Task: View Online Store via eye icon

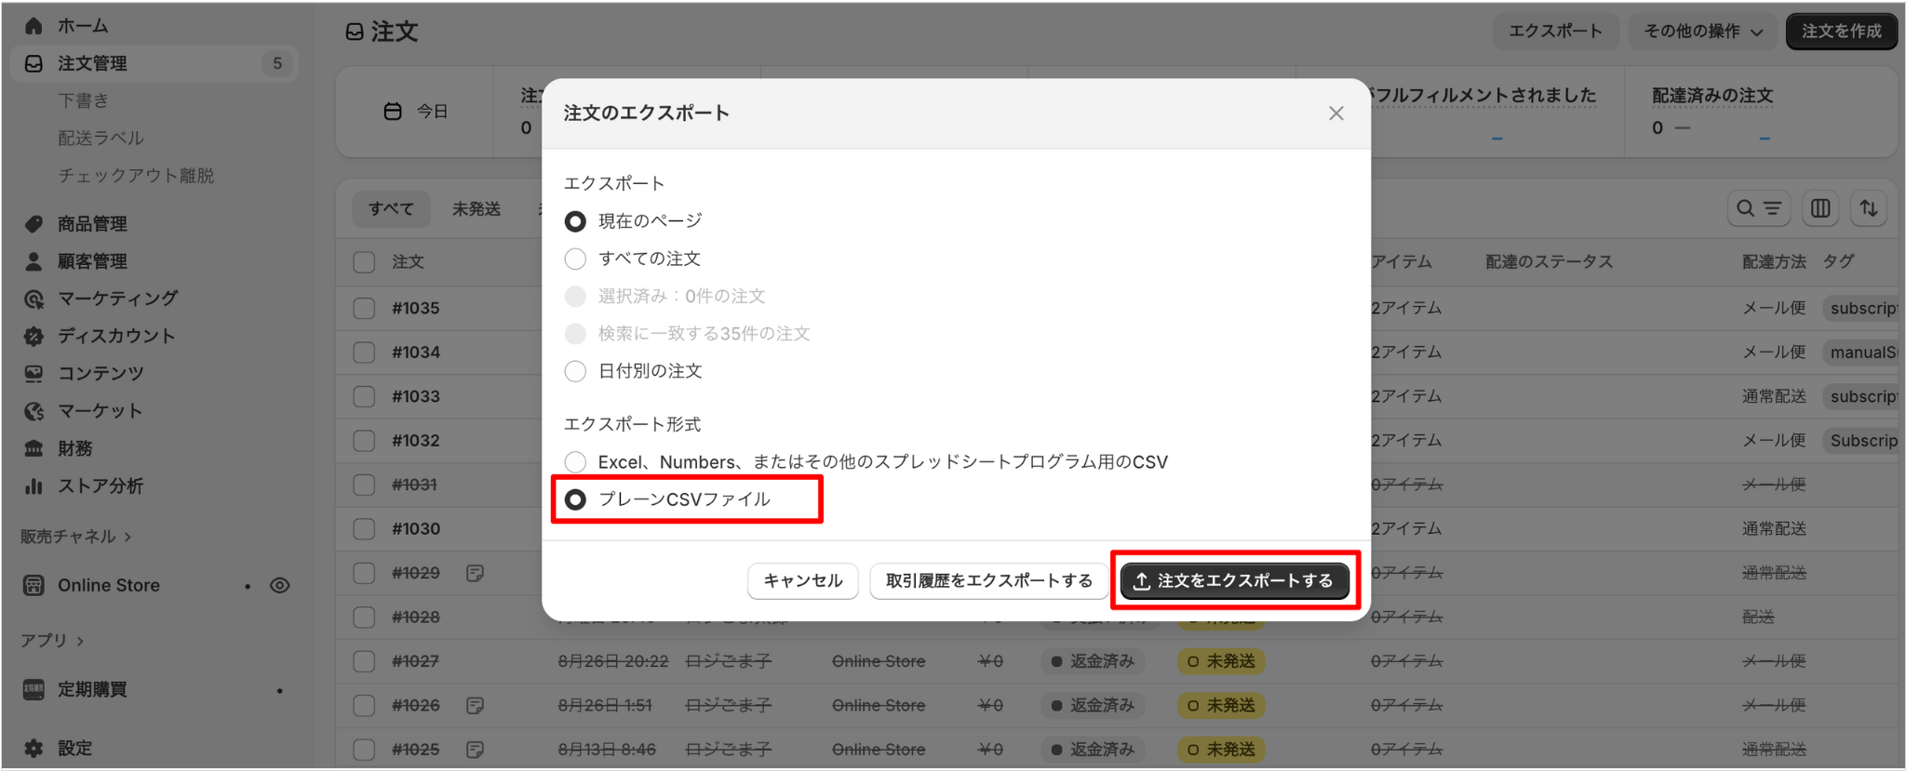Action: [x=279, y=585]
